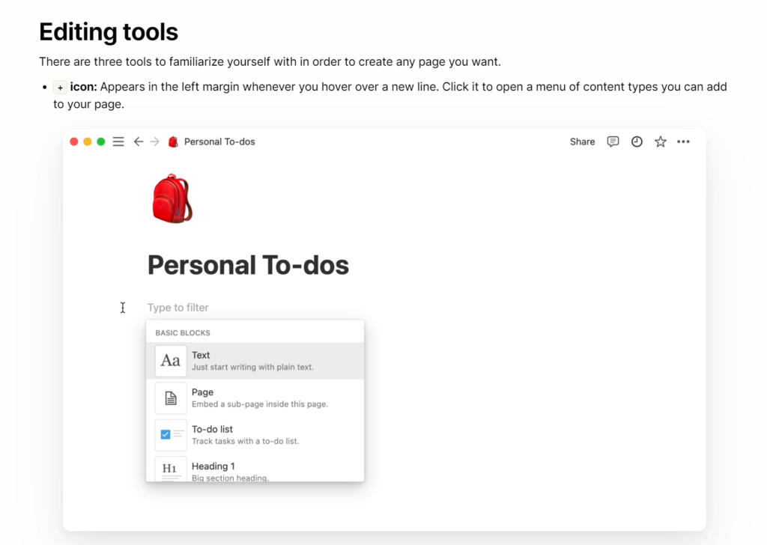
Task: Click the red backpack page icon
Action: pyautogui.click(x=172, y=198)
